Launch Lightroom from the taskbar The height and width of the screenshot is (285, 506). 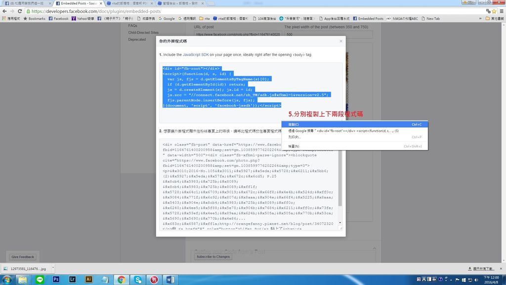(x=72, y=280)
